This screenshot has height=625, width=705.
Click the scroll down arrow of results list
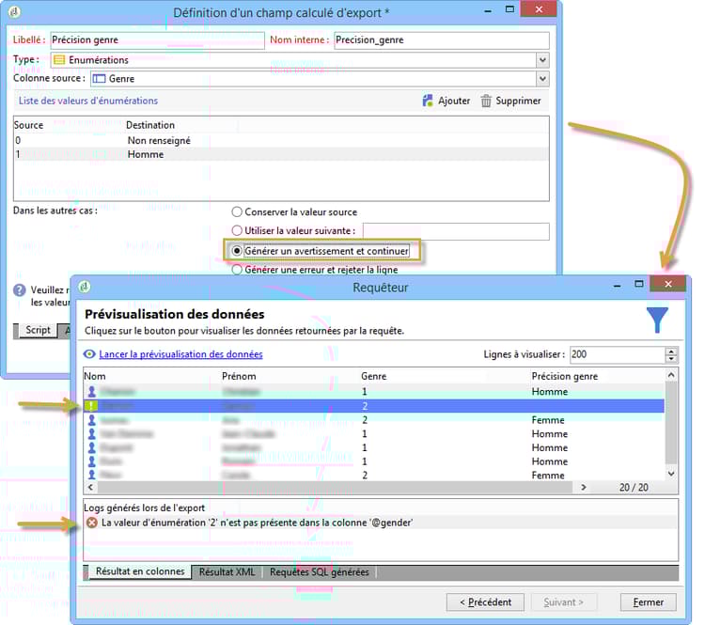pyautogui.click(x=671, y=474)
